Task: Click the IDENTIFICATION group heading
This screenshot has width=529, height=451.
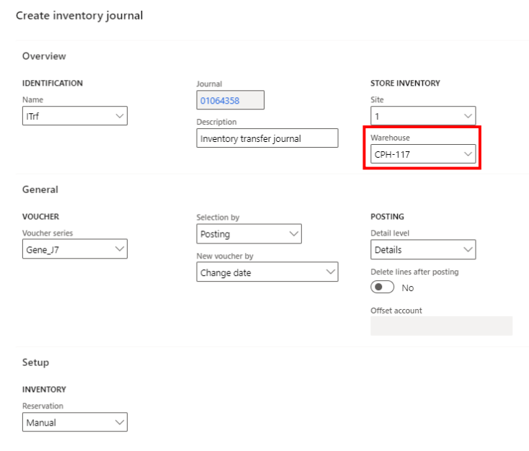Action: pyautogui.click(x=53, y=83)
